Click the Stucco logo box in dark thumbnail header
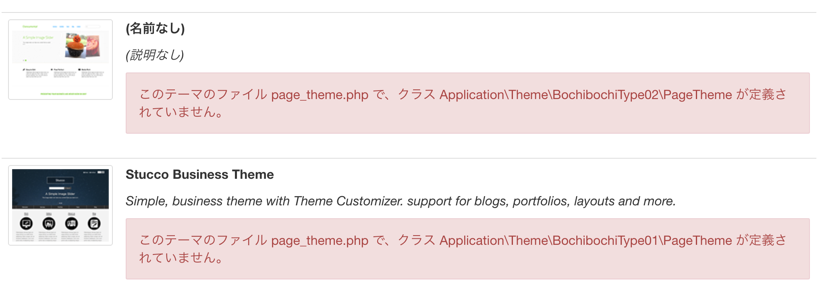 click(60, 180)
